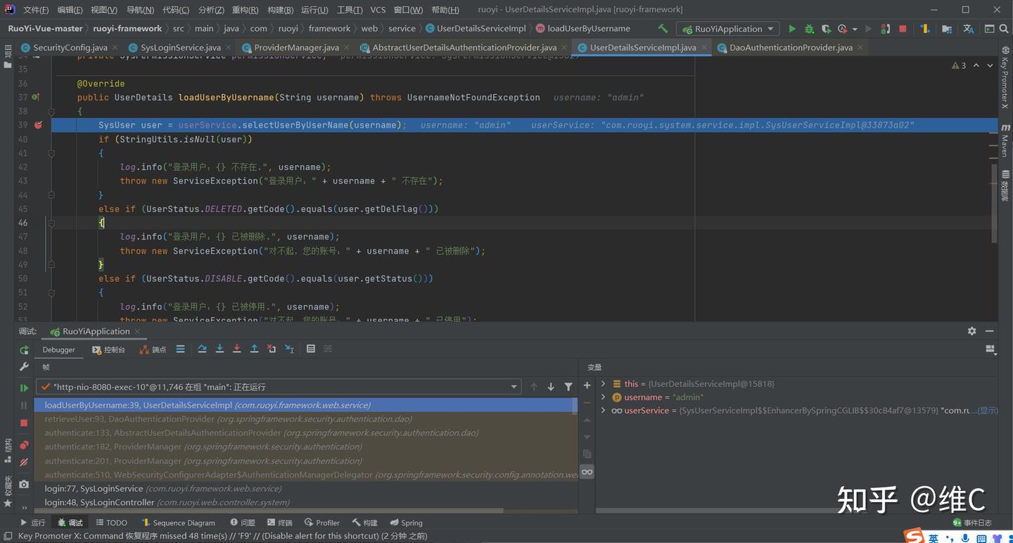Open the thread selector dropdown for http-nio-8080-exec-10

click(514, 387)
